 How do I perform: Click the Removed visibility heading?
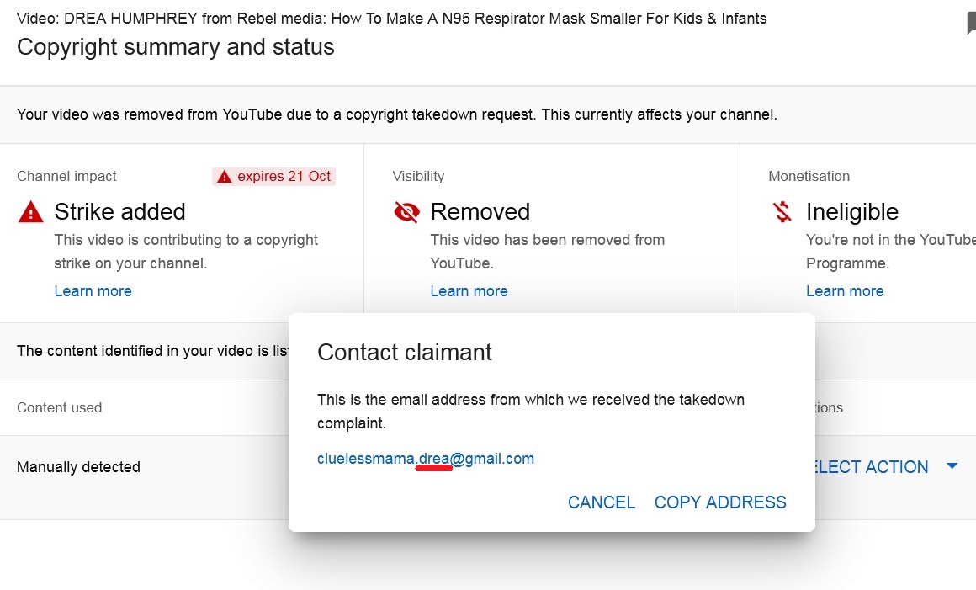point(480,211)
